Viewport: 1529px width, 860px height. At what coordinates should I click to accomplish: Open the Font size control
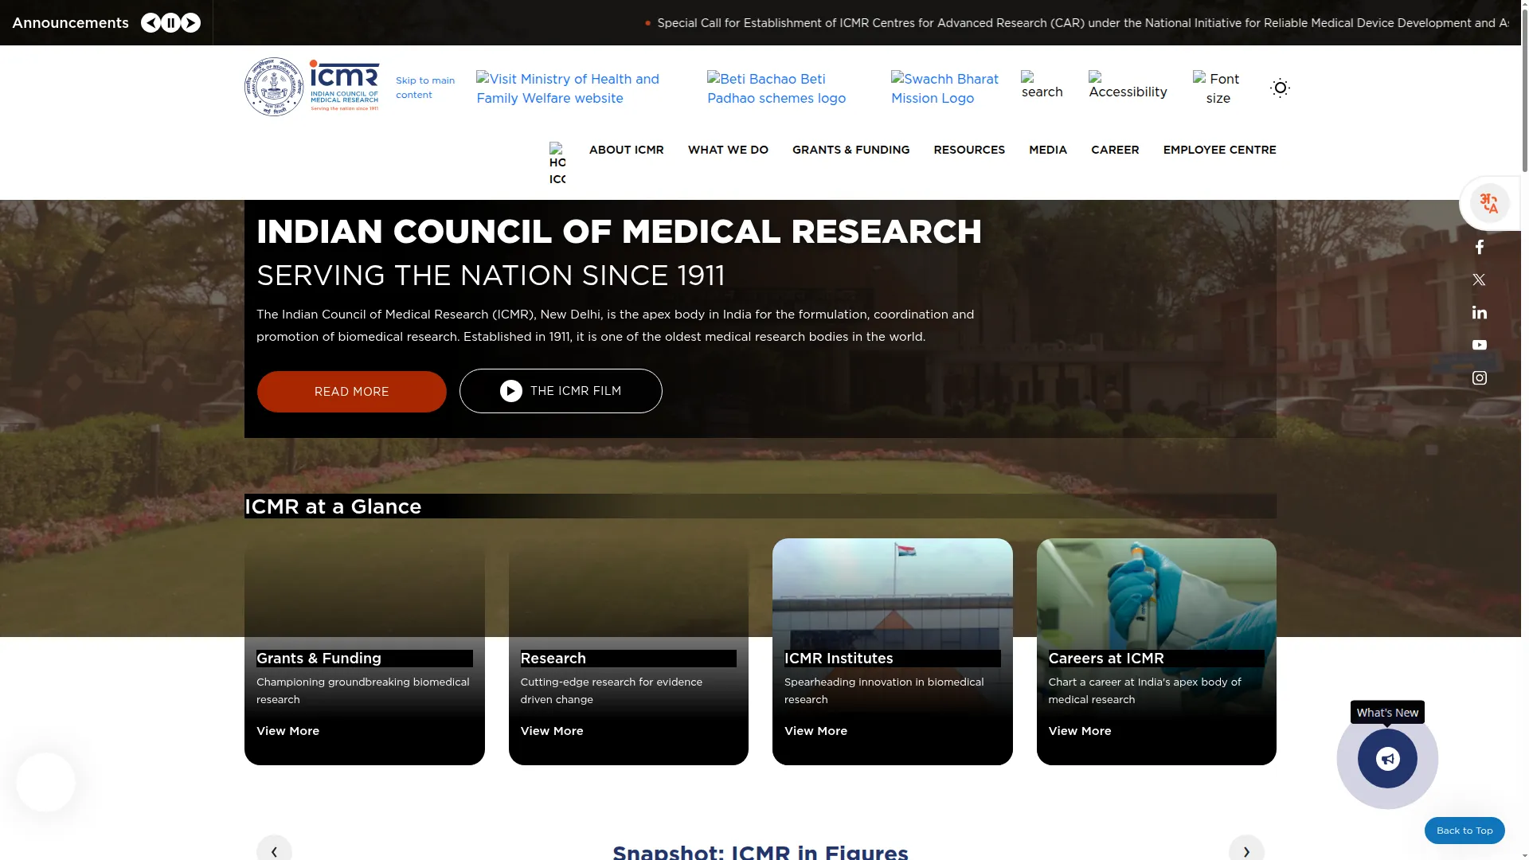click(x=1218, y=88)
